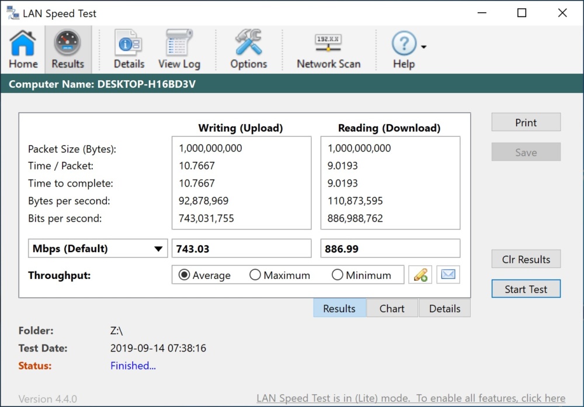Select the Minimum throughput option
This screenshot has width=584, height=407.
(361, 275)
